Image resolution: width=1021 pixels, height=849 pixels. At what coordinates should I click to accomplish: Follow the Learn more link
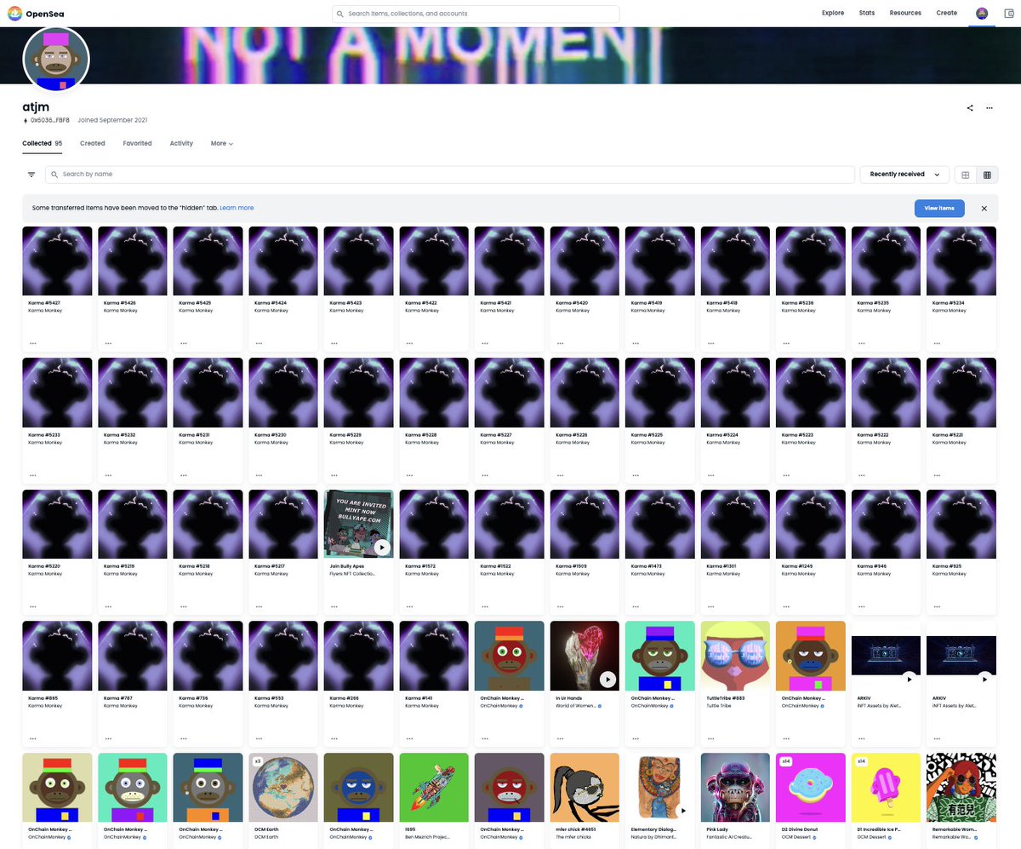pyautogui.click(x=237, y=208)
